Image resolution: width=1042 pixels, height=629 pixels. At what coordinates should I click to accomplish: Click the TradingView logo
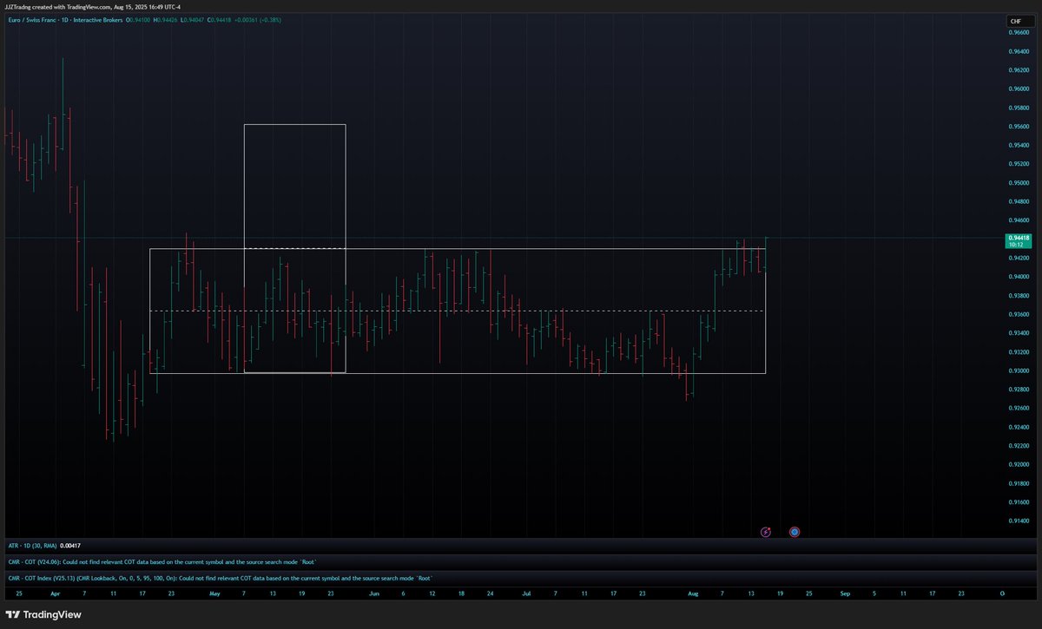point(43,615)
